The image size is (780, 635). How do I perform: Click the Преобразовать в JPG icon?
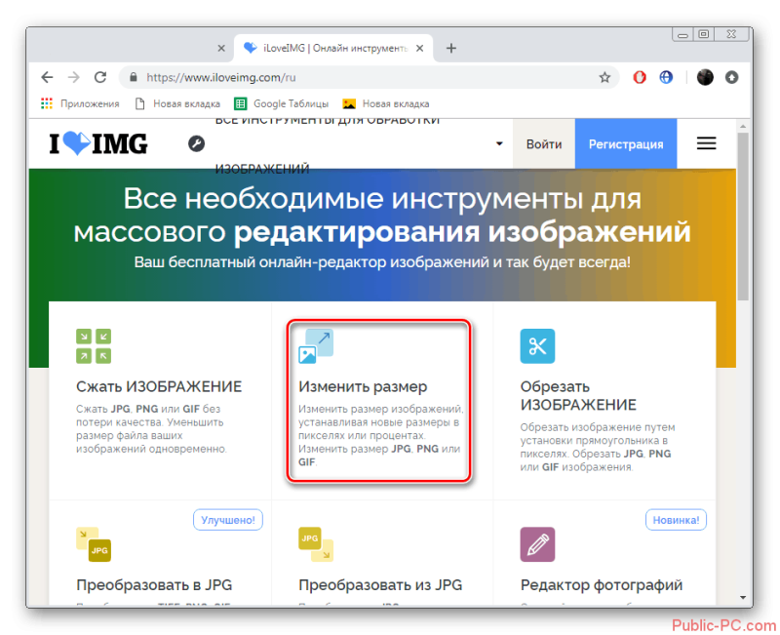[x=94, y=544]
